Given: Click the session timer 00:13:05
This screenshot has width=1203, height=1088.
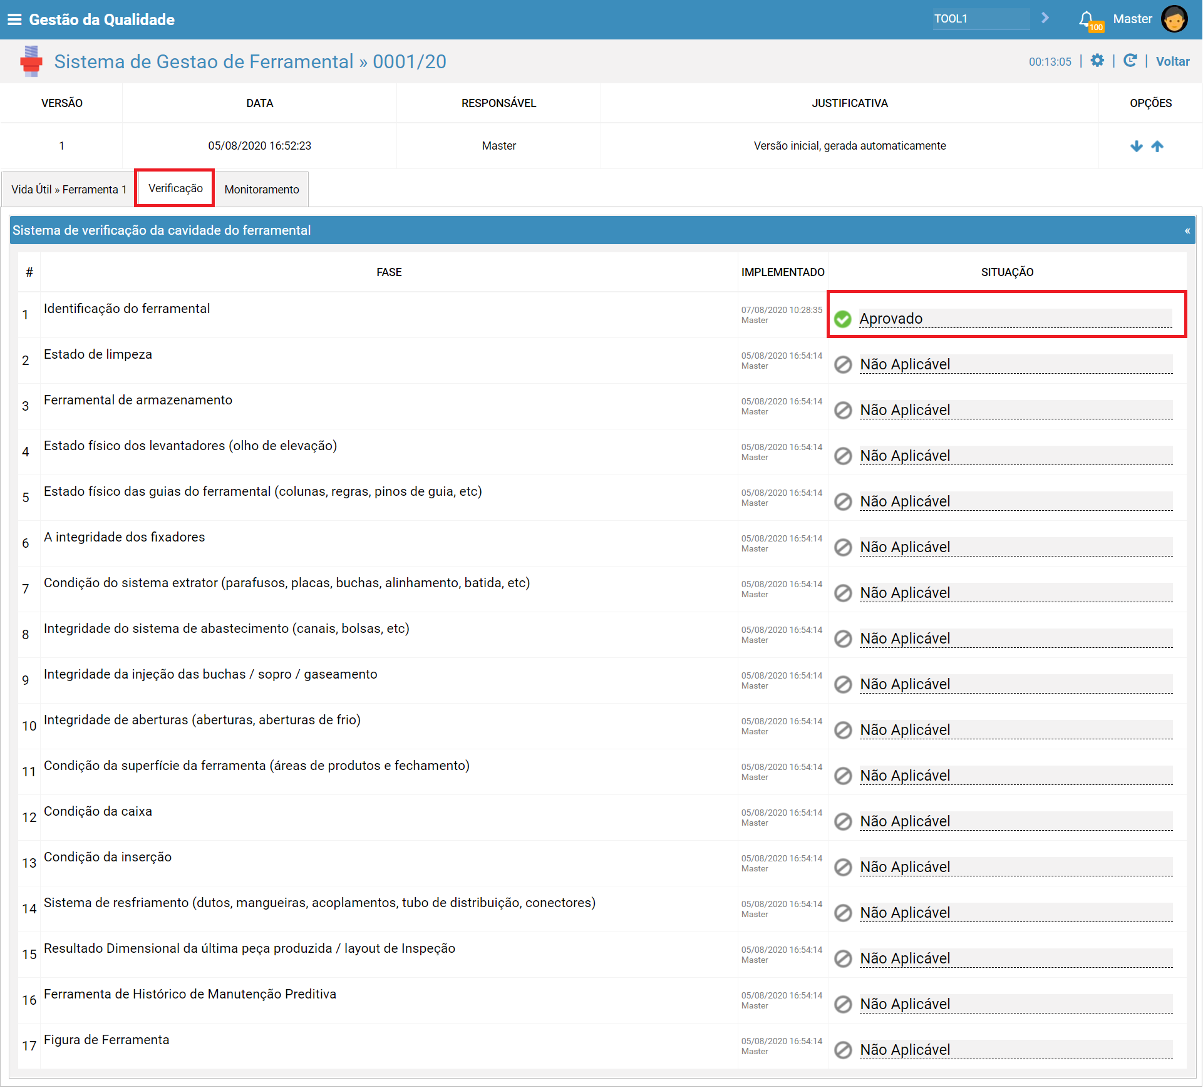Looking at the screenshot, I should coord(1050,61).
